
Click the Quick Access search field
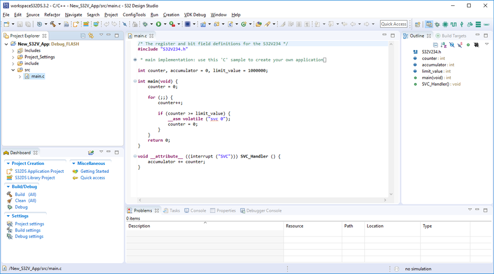tap(394, 24)
